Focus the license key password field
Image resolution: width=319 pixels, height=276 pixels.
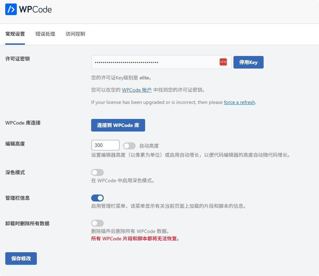(x=162, y=62)
